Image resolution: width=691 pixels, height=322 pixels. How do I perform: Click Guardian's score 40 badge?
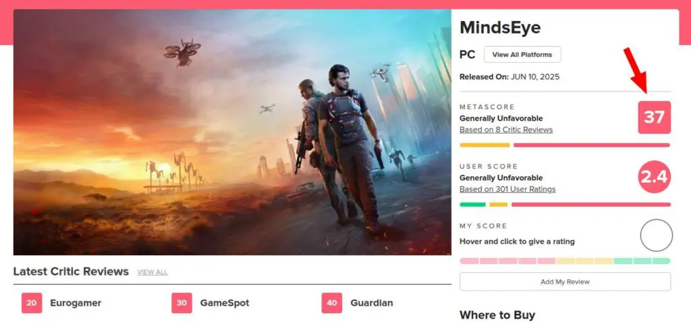(x=332, y=303)
